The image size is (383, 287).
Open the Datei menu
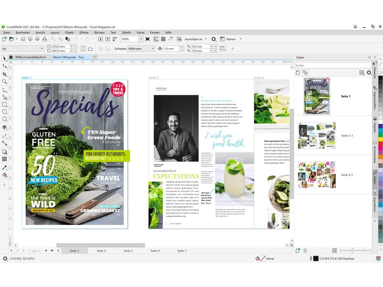click(7, 33)
